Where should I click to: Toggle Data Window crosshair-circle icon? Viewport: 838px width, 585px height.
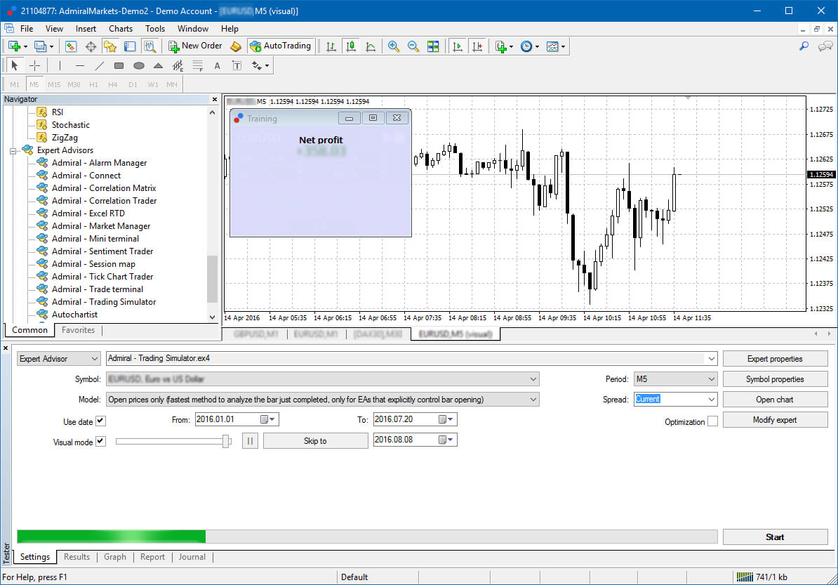pyautogui.click(x=91, y=46)
